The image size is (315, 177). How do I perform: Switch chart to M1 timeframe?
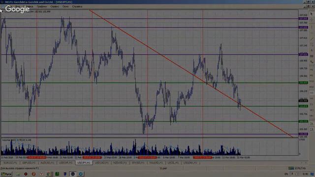pos(312,70)
